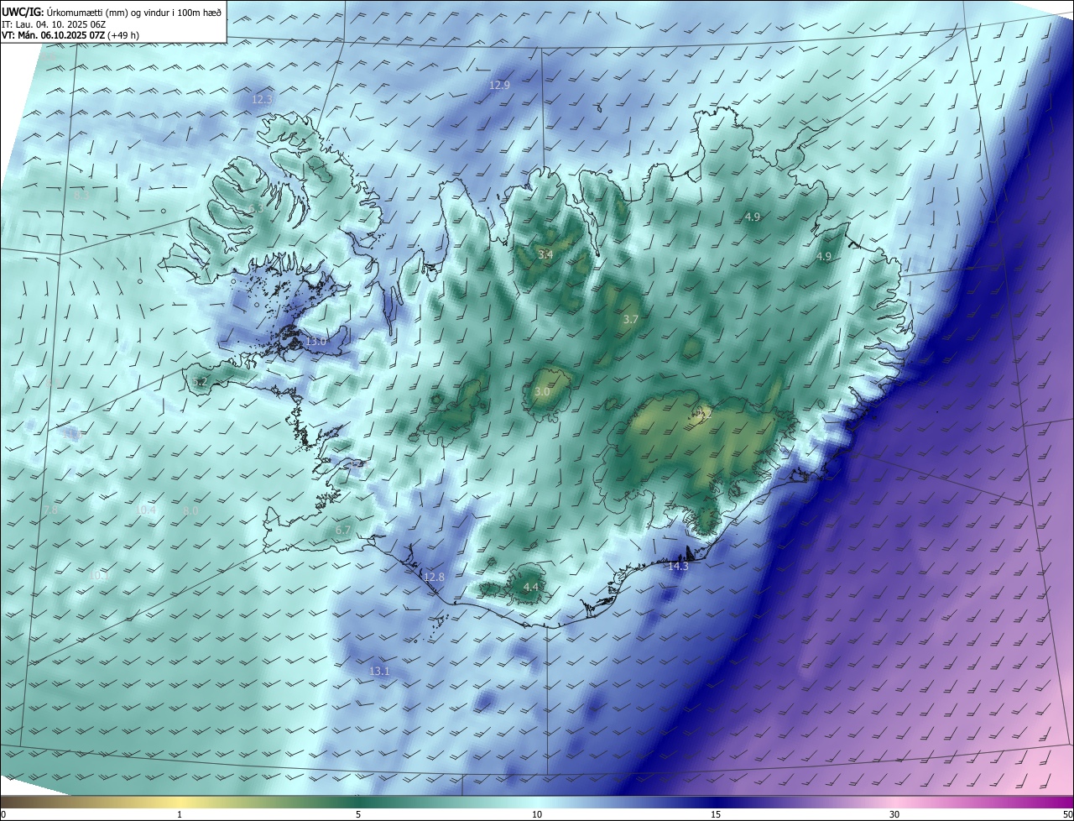The image size is (1074, 821).
Task: Click the 8.3 value label over the ocean
Action: [x=81, y=195]
